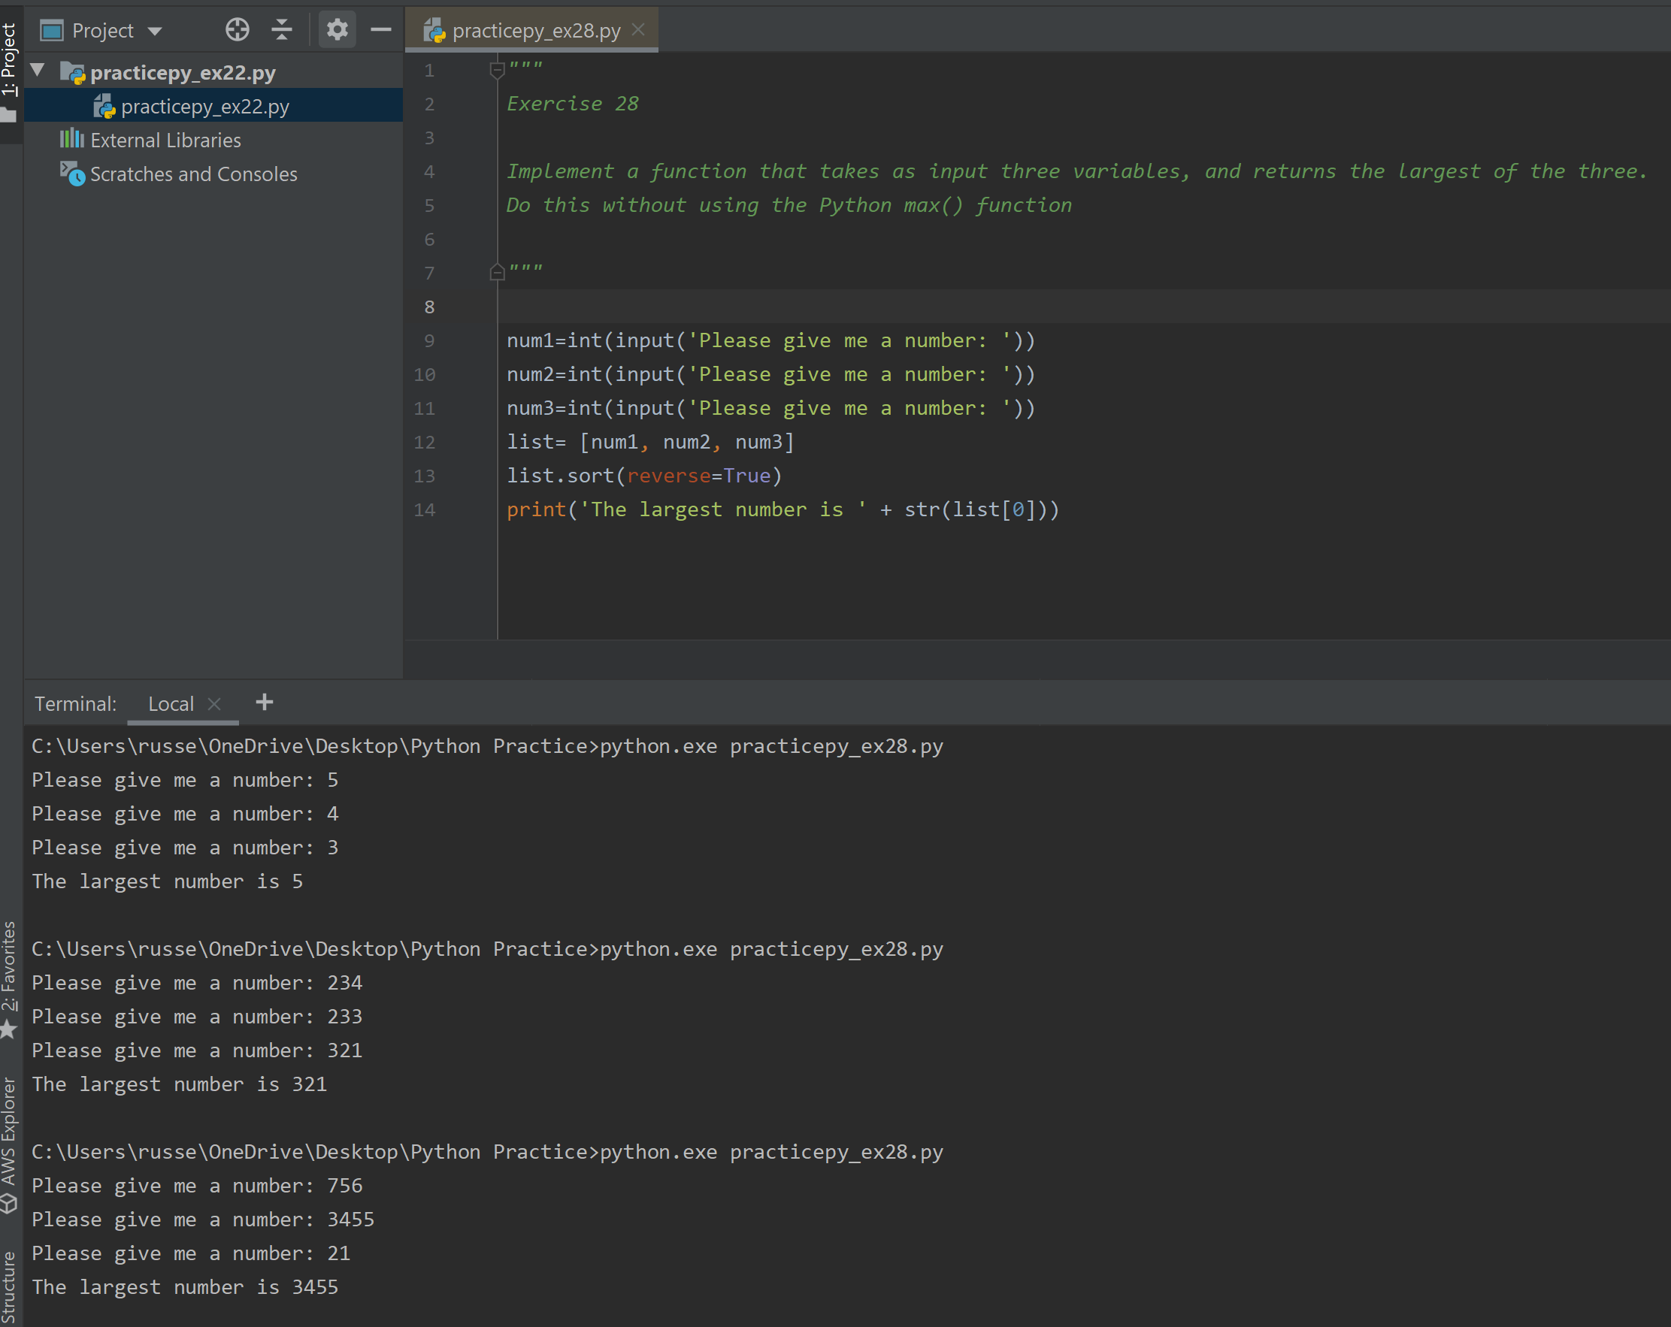Add a new terminal session with plus icon
The image size is (1671, 1327).
265,702
